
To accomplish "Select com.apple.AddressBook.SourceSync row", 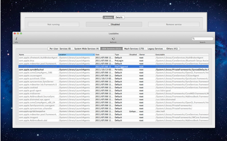I will (114, 97).
